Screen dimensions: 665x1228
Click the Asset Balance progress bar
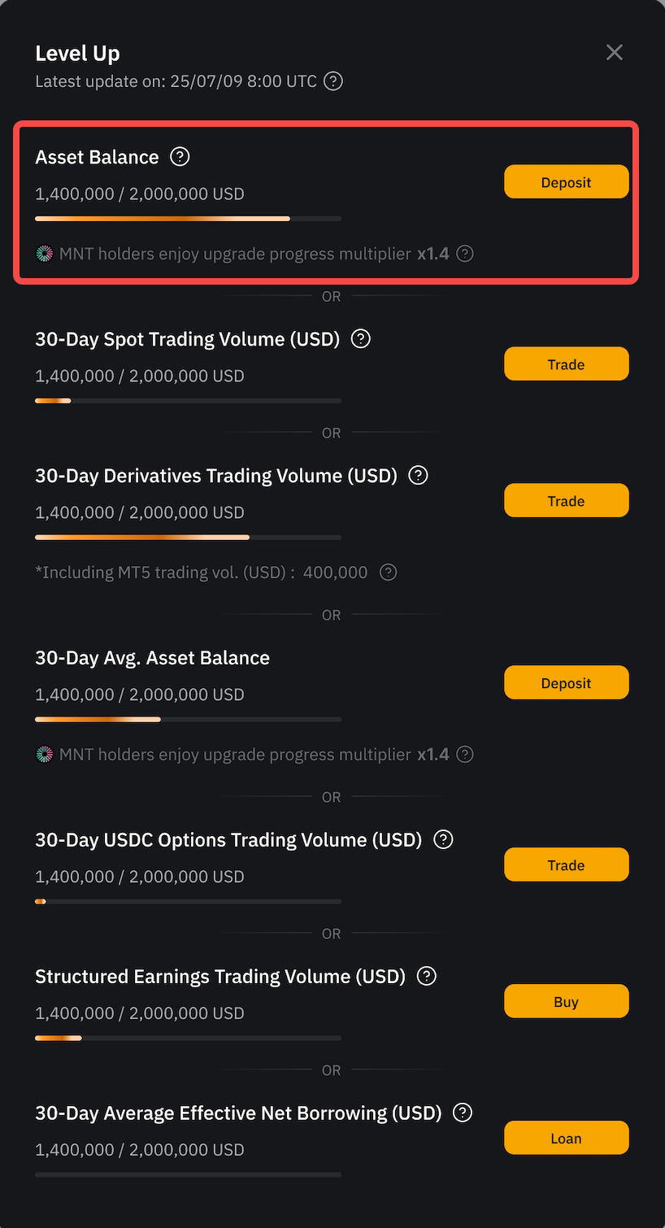click(188, 219)
